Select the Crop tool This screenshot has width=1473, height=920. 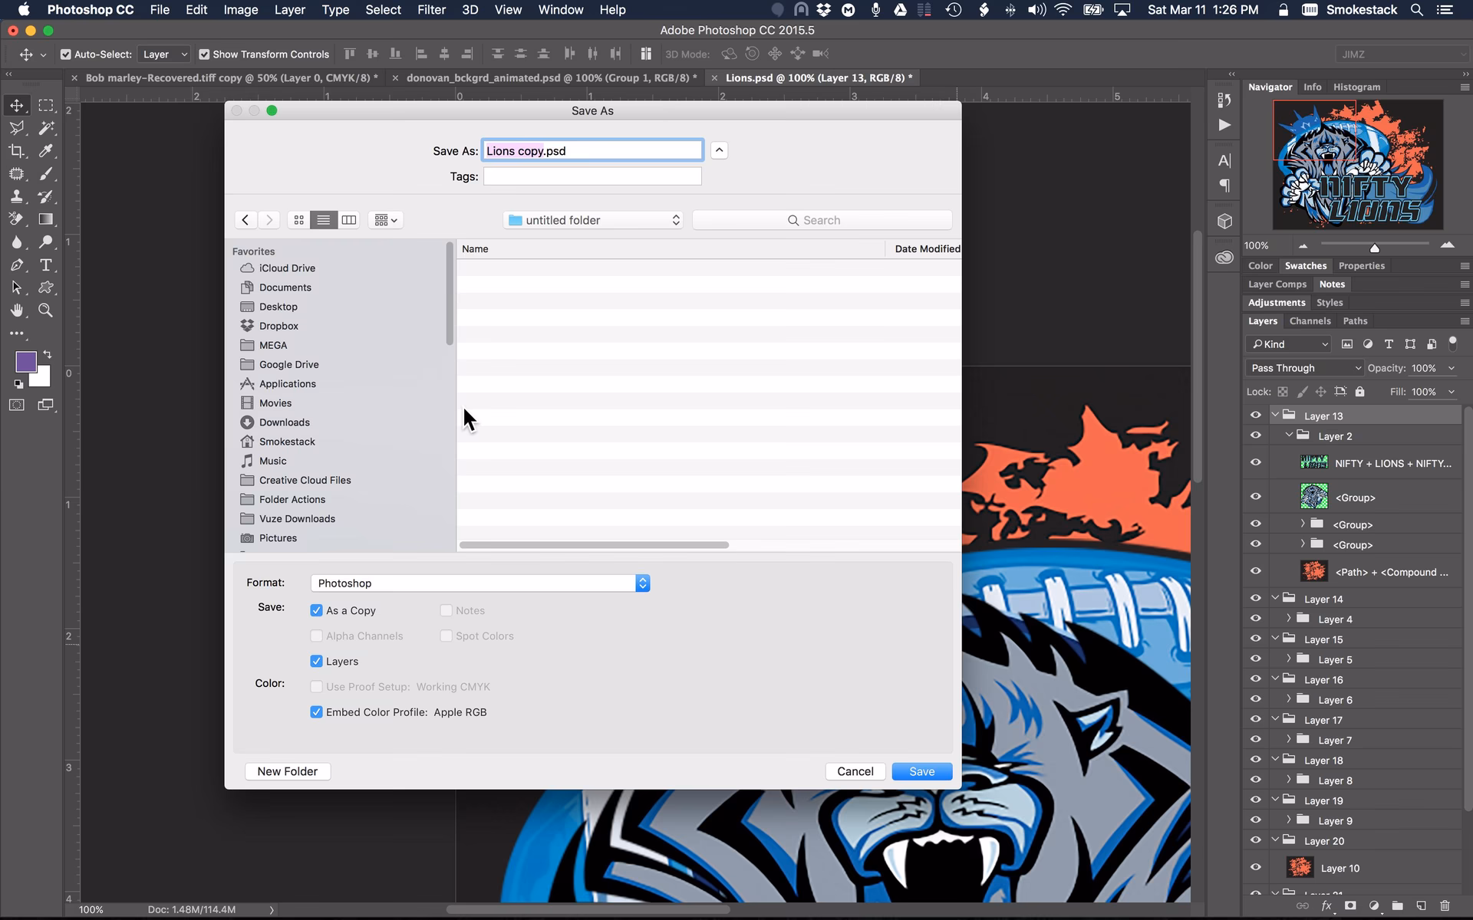pos(17,151)
